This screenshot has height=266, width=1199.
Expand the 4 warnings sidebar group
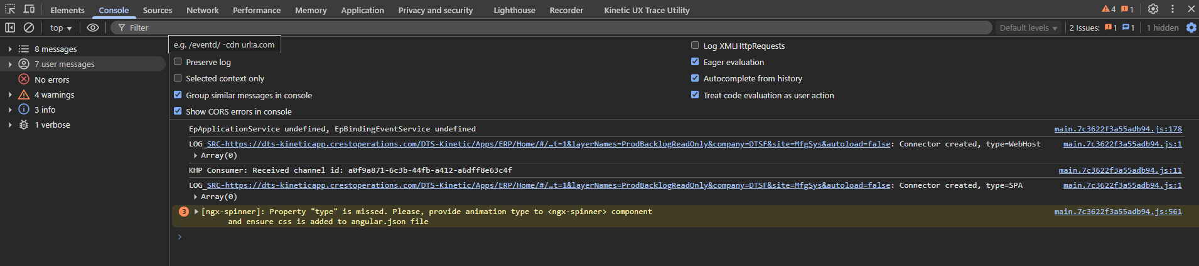(x=10, y=95)
